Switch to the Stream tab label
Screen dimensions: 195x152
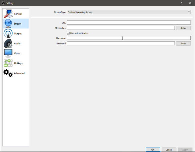pyautogui.click(x=18, y=24)
